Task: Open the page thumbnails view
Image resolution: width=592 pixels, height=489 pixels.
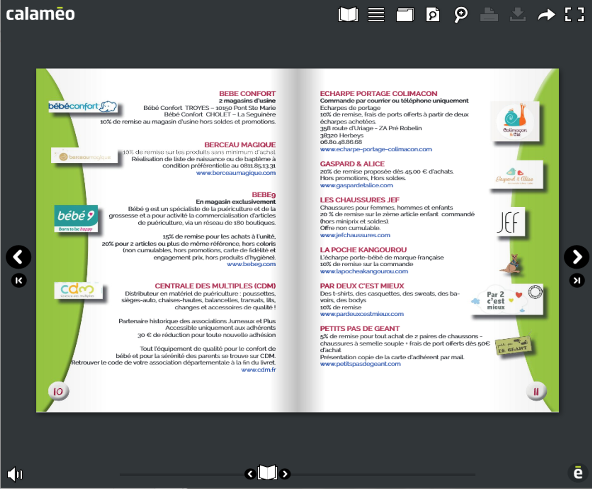Action: point(405,15)
